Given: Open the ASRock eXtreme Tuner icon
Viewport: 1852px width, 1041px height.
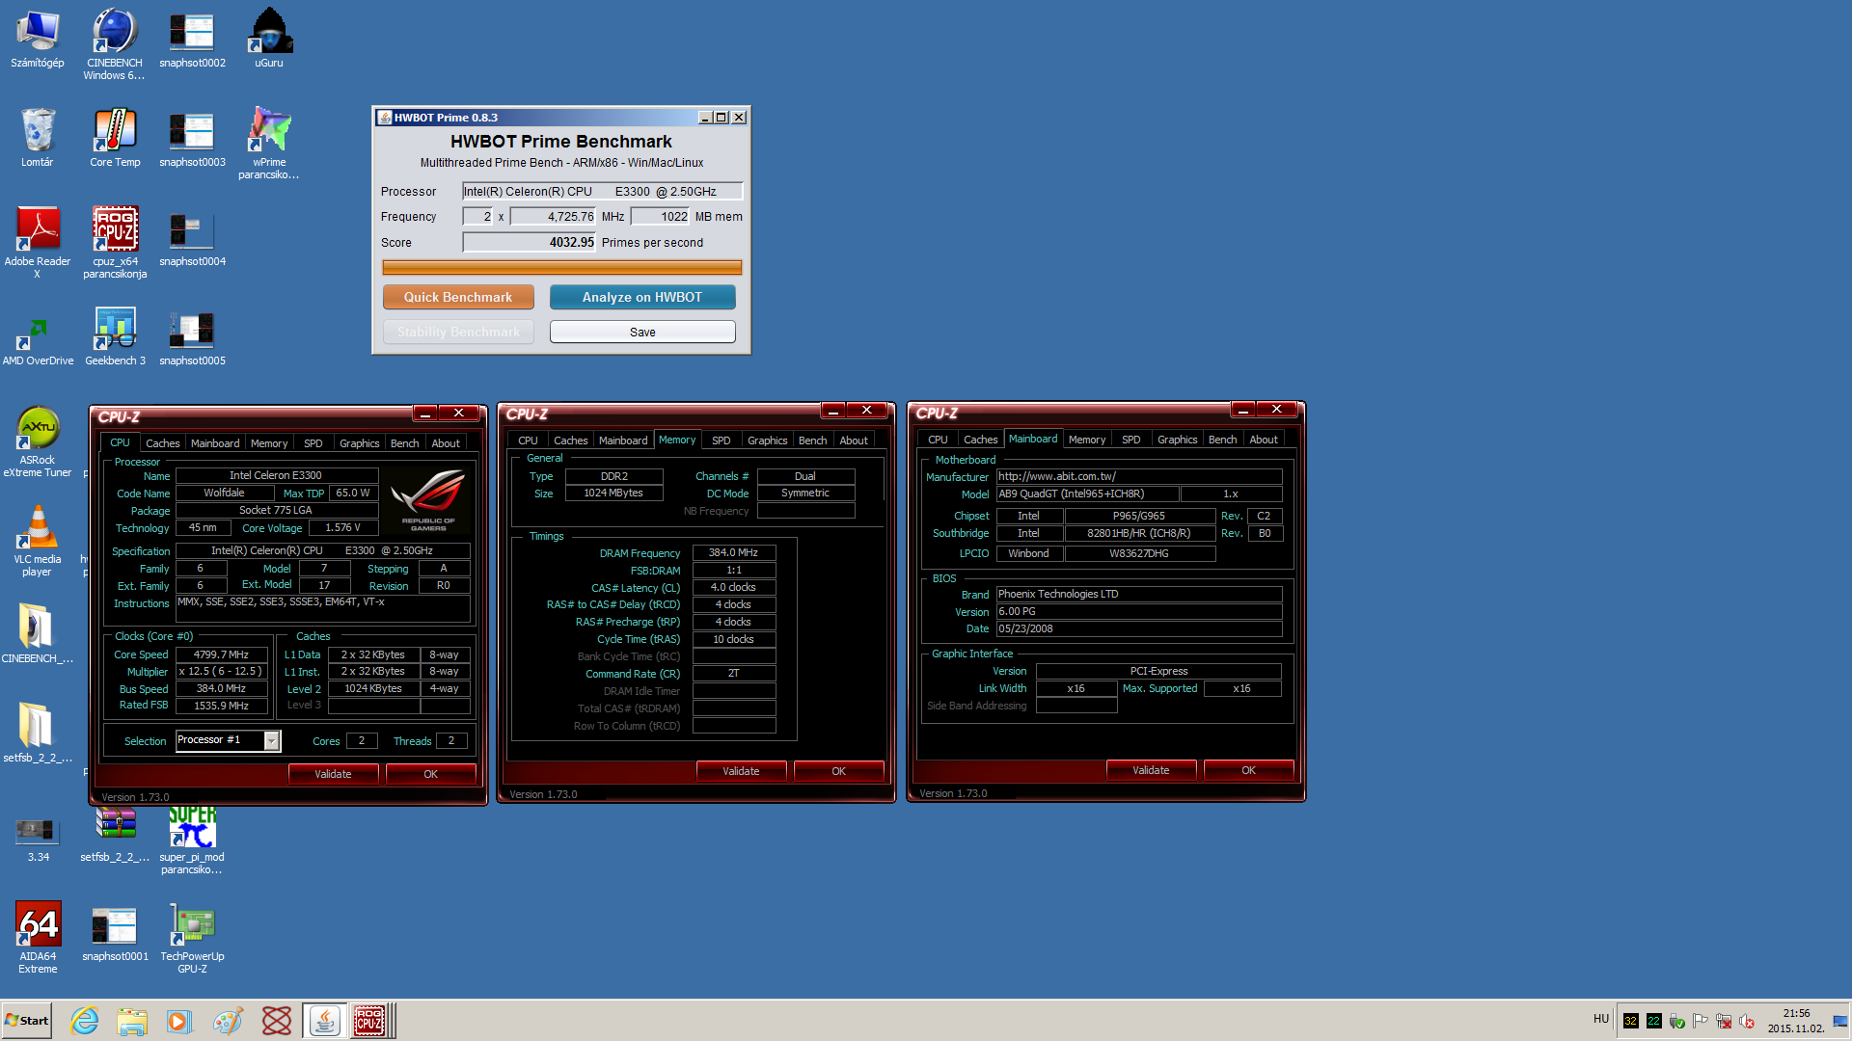Looking at the screenshot, I should click(x=38, y=440).
